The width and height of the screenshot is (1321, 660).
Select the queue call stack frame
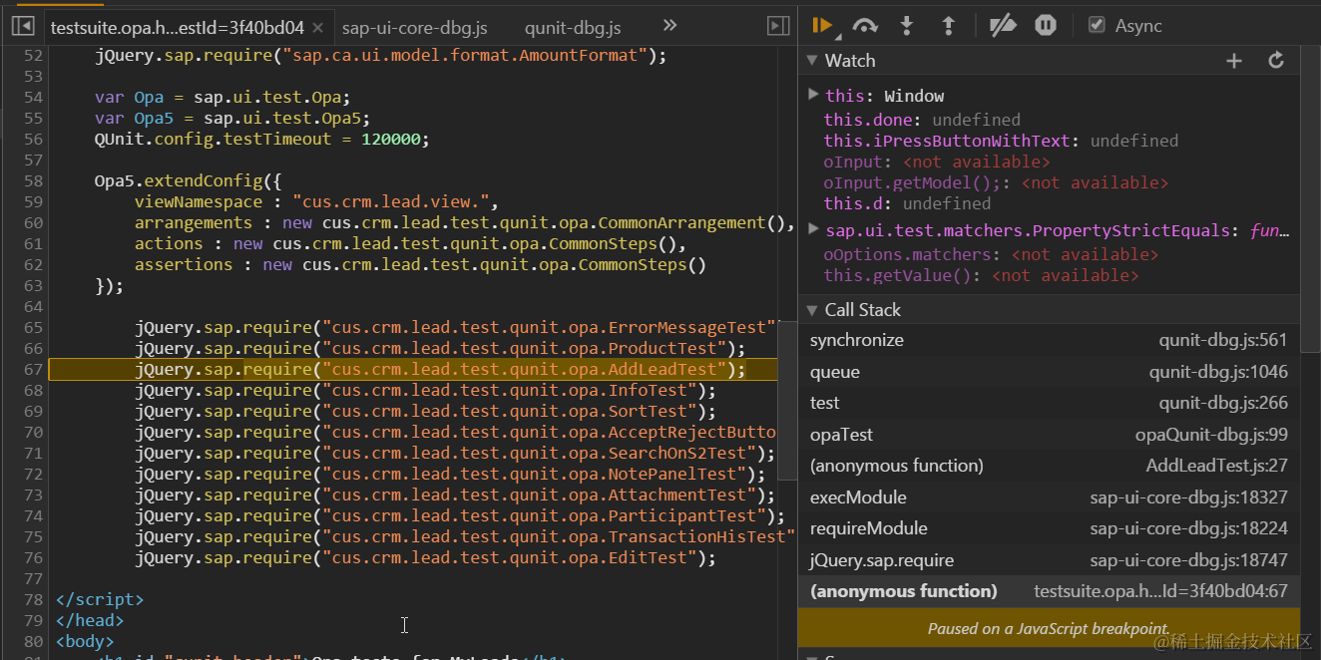point(1050,372)
